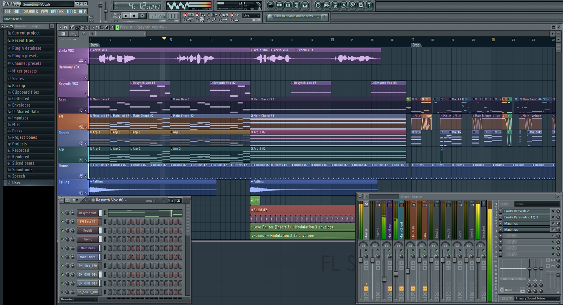Open the mixer input (none) dropdown
This screenshot has height=305, width=563.
(537, 204)
